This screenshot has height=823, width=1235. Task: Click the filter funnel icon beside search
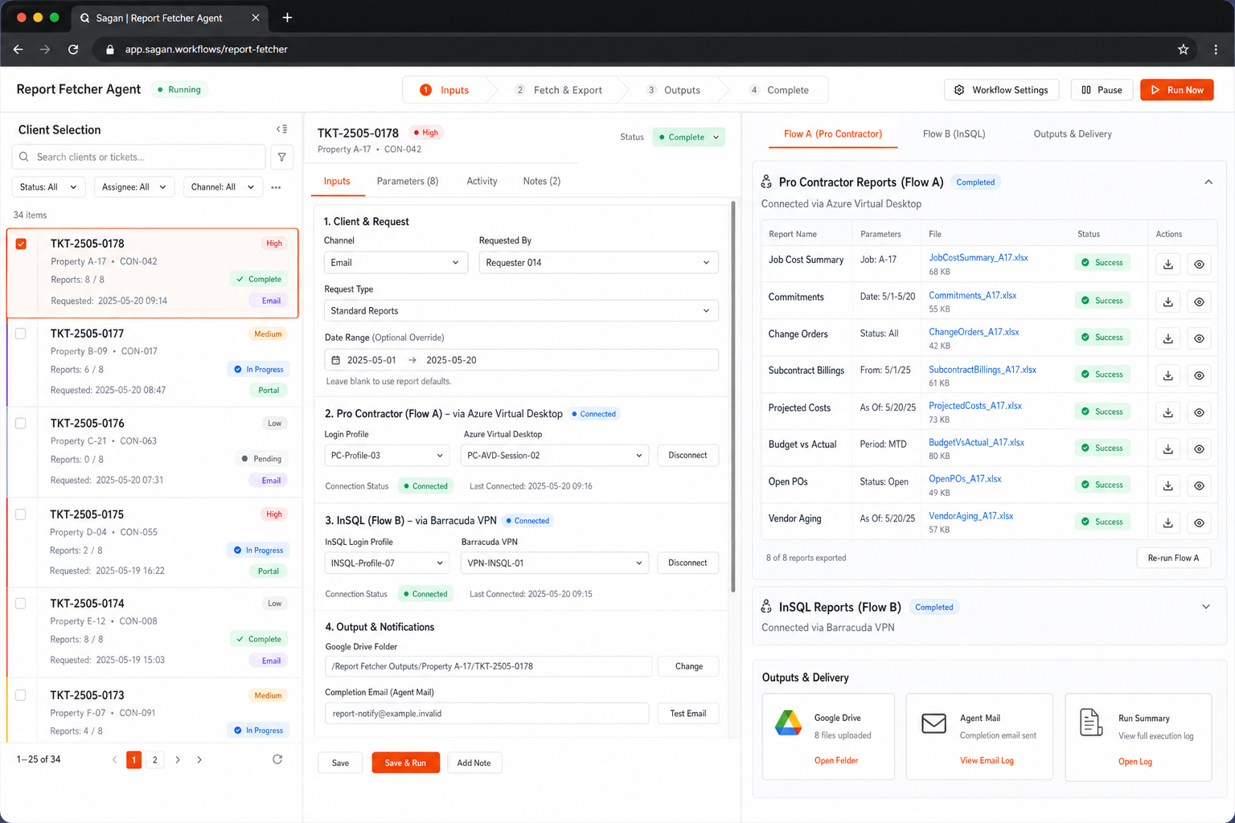point(281,157)
